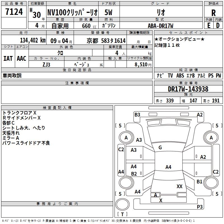Click the P3 mark on rear bumper
This screenshot has width=224, height=224.
tap(200, 207)
